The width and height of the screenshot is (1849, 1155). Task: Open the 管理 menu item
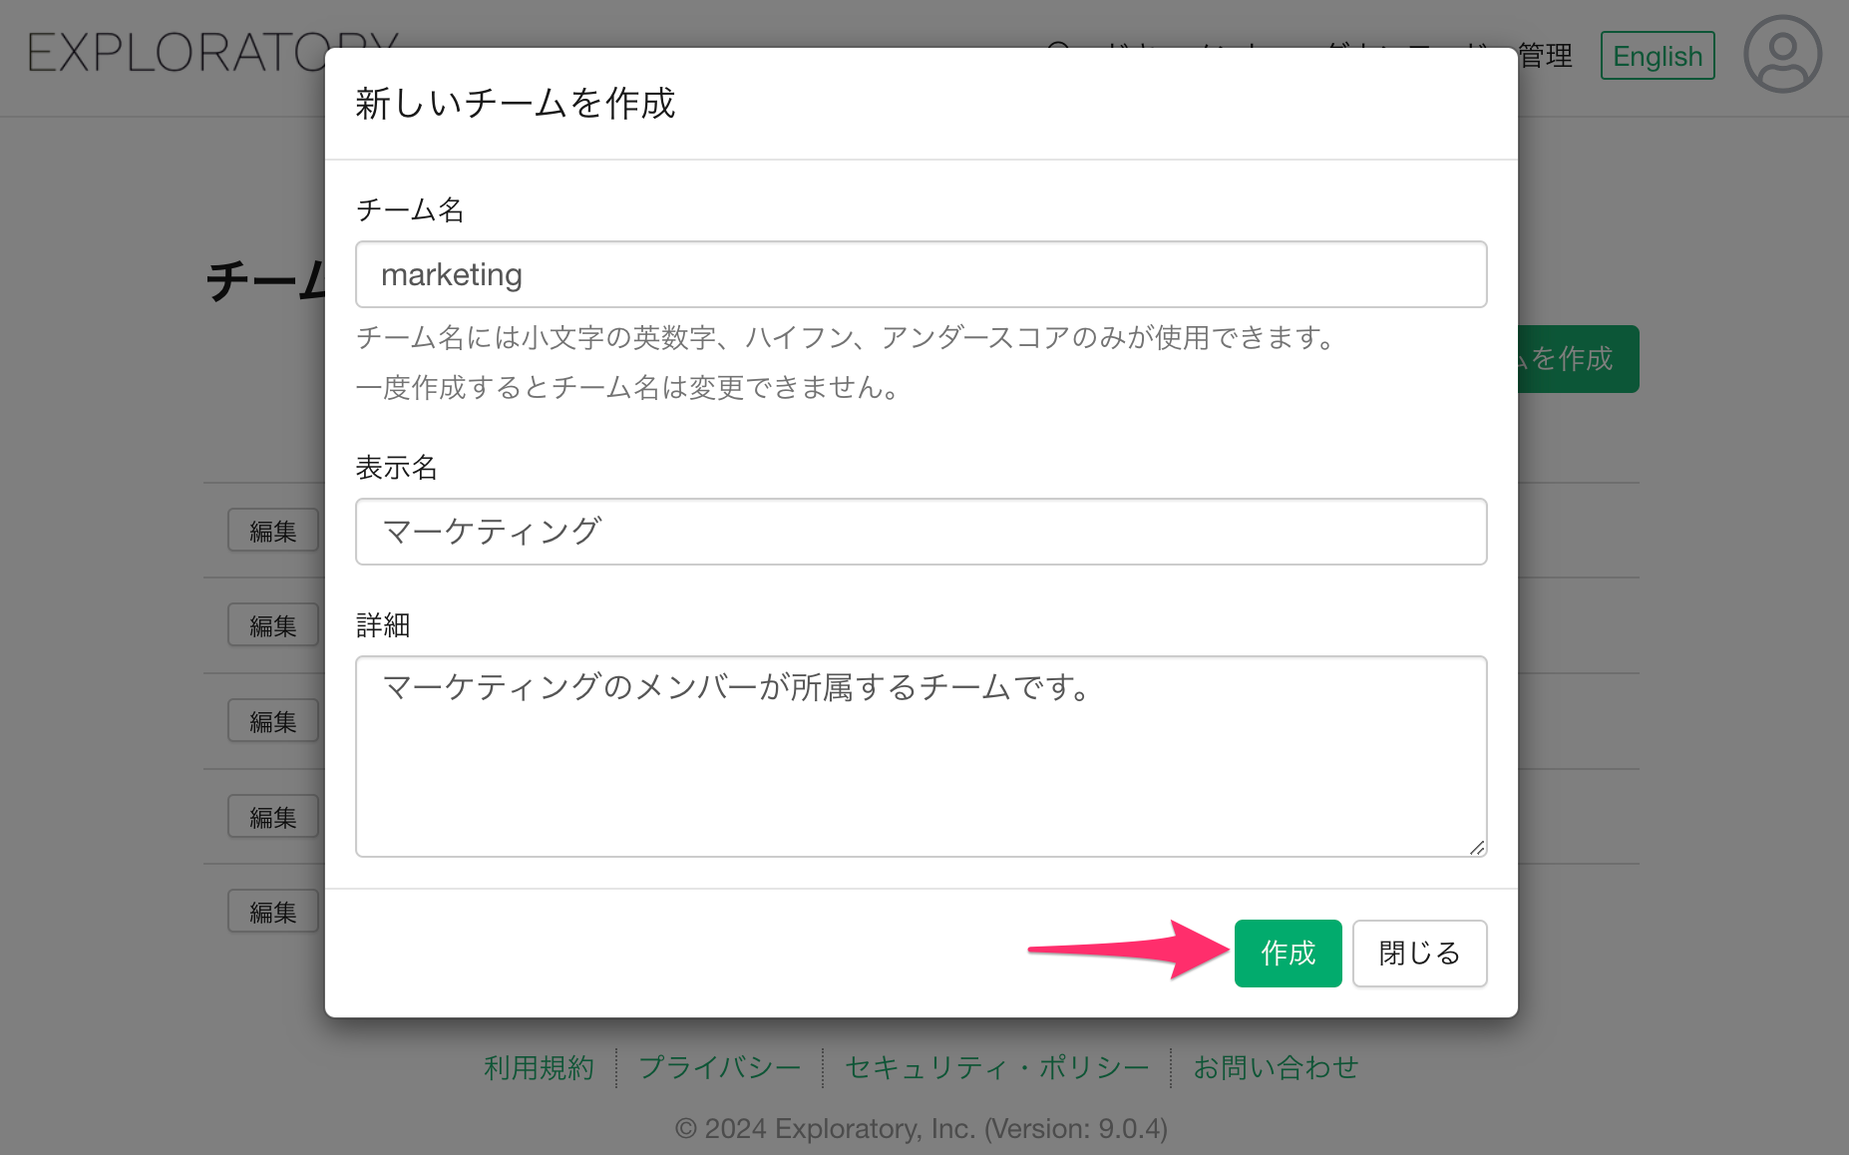1546,56
